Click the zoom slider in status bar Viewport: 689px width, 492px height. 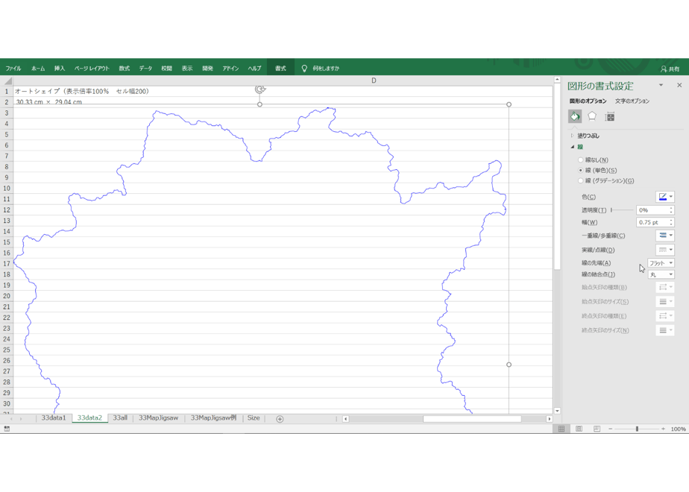[637, 429]
